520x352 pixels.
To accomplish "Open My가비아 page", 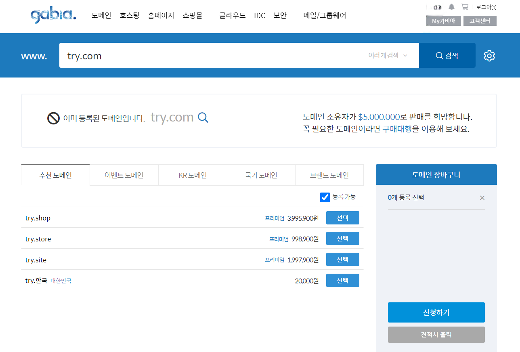I will coord(443,21).
